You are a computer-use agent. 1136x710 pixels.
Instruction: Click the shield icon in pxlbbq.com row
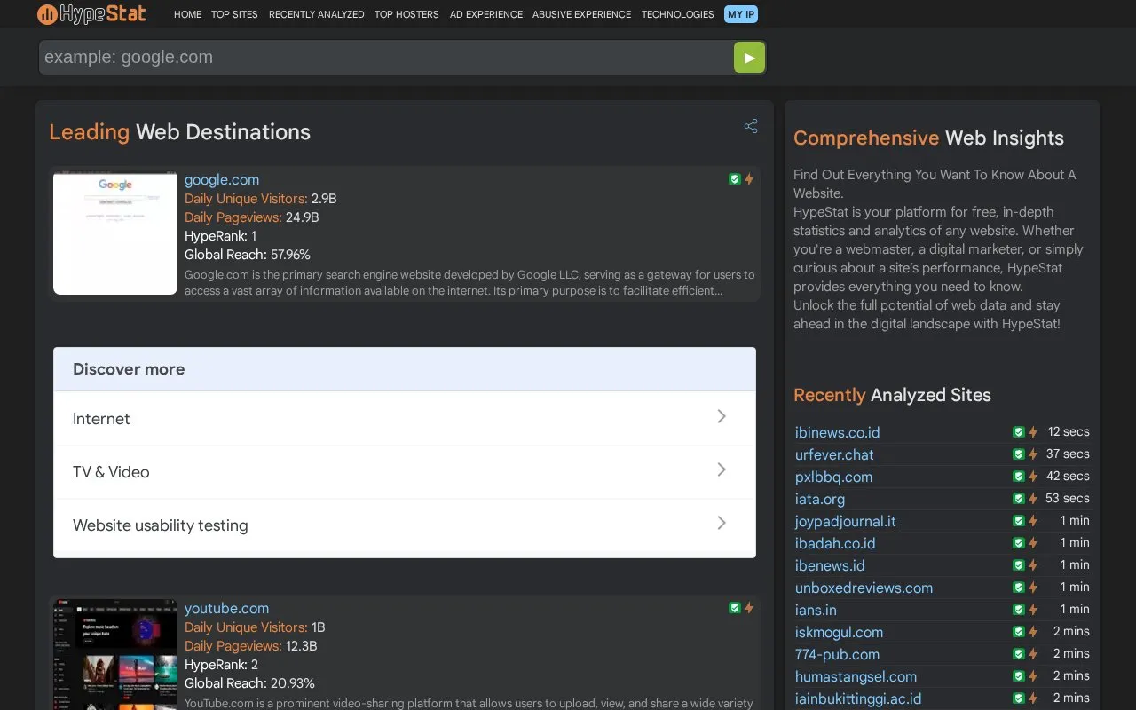(1019, 477)
